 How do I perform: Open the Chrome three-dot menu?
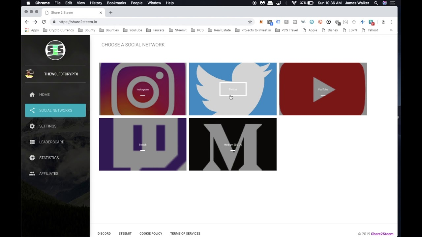(392, 22)
